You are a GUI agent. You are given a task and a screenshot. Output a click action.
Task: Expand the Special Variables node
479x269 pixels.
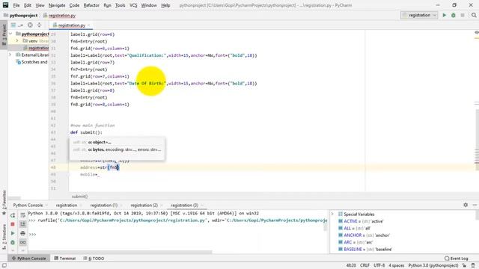(332, 214)
